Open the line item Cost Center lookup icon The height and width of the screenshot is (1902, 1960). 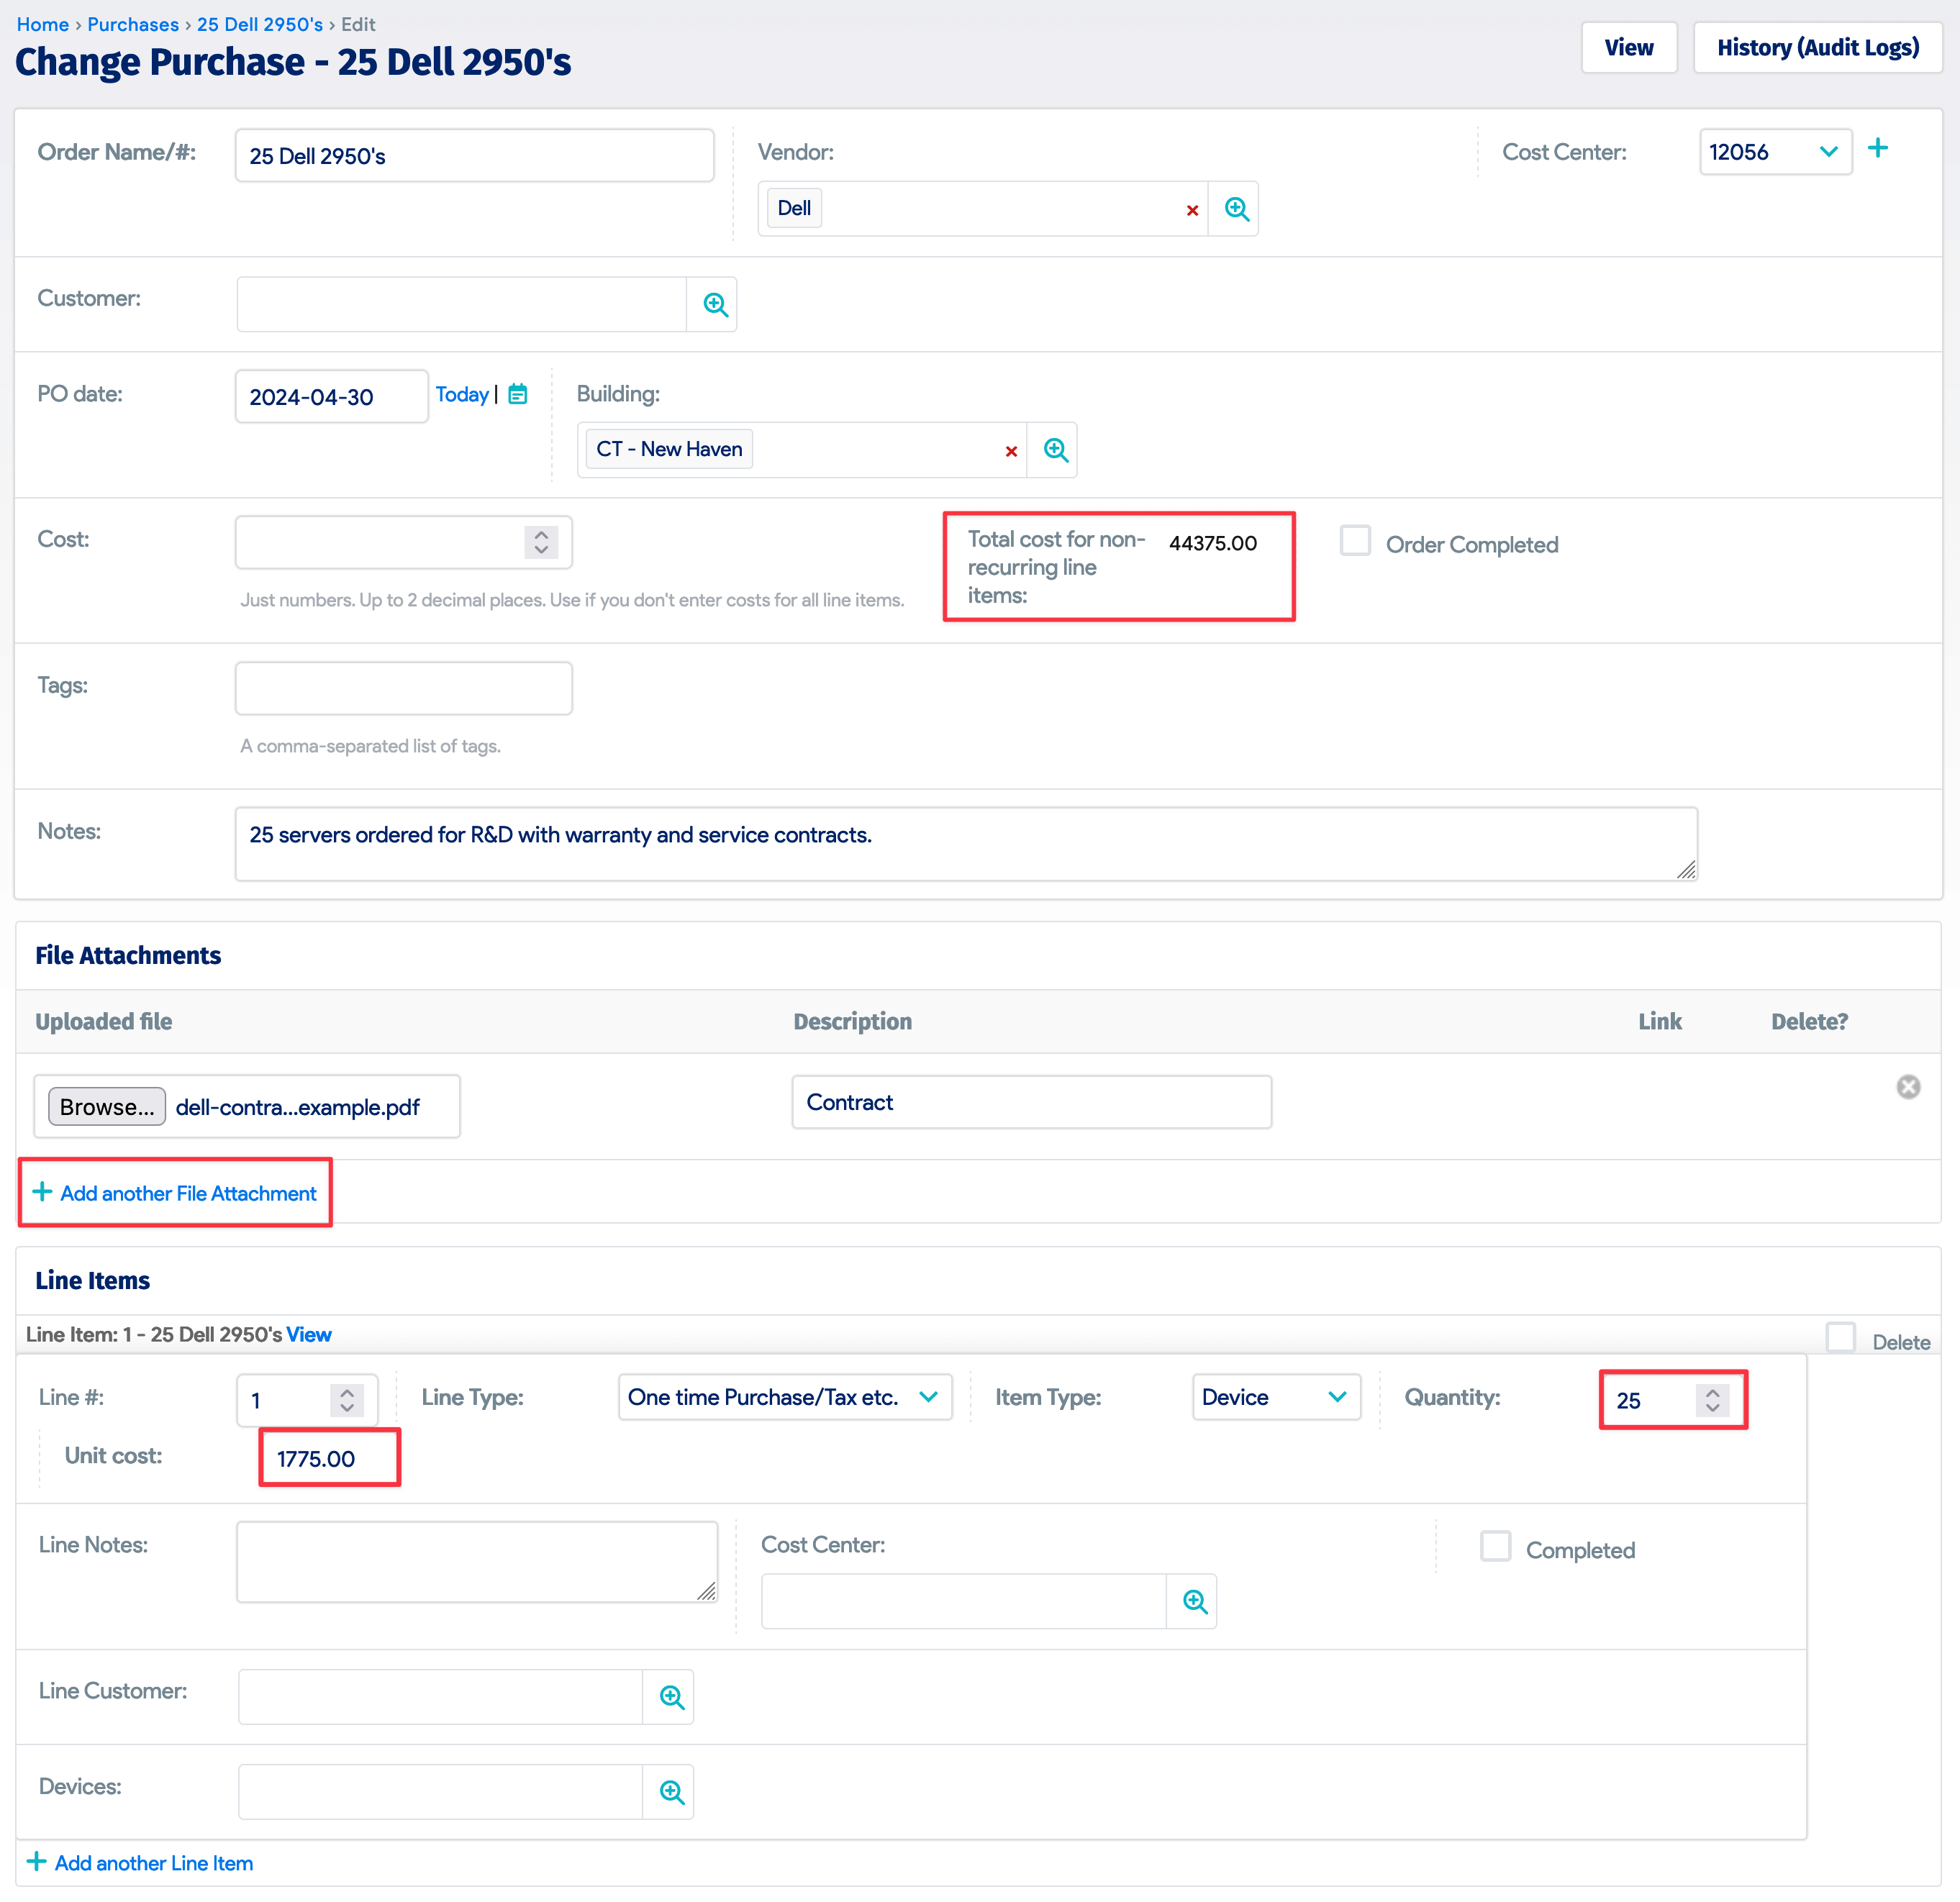[1194, 1601]
